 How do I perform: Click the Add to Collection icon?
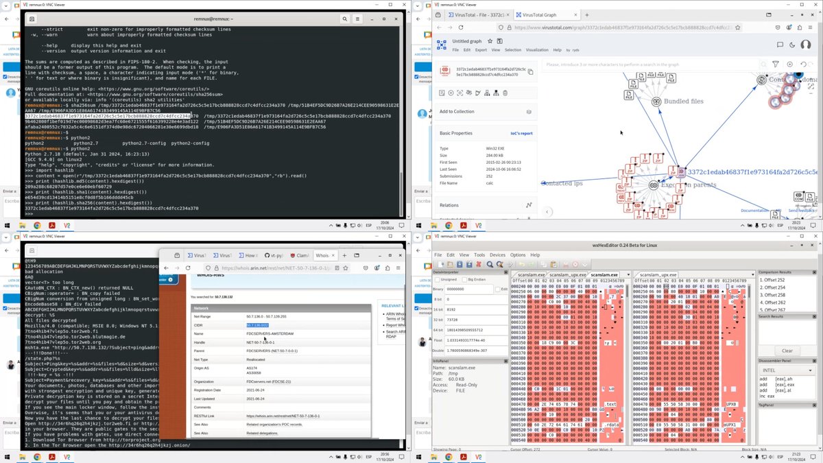pos(529,111)
